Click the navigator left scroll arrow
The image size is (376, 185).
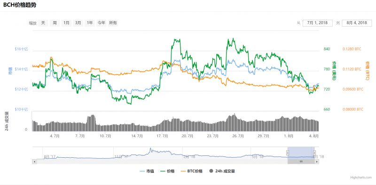point(34,162)
